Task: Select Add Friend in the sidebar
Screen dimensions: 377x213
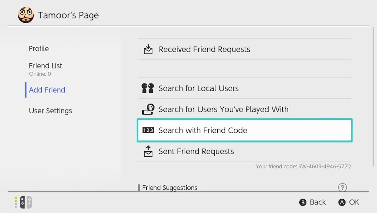Action: pyautogui.click(x=47, y=90)
